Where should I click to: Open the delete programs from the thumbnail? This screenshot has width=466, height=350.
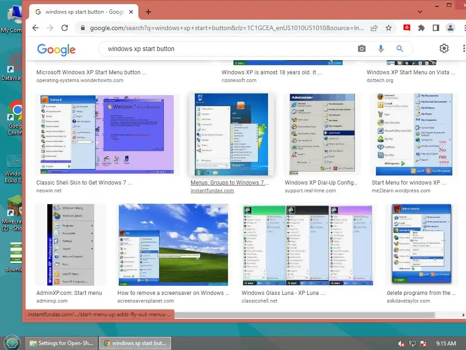point(421,244)
